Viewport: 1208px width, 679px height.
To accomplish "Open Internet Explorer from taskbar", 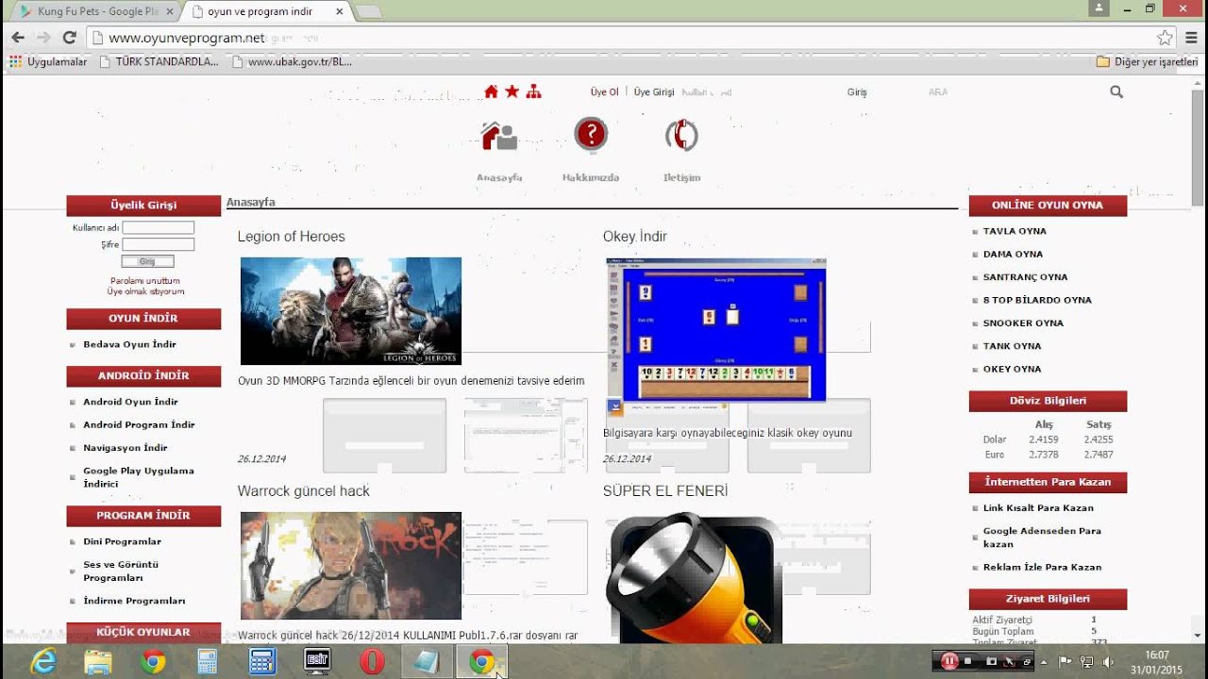I will [44, 662].
